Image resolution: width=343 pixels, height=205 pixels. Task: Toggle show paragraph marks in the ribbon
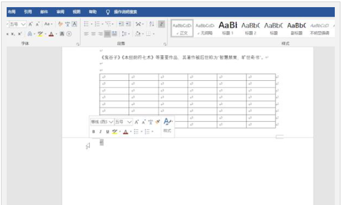(x=162, y=24)
